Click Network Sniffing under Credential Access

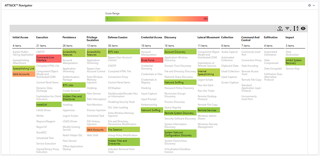(152, 110)
